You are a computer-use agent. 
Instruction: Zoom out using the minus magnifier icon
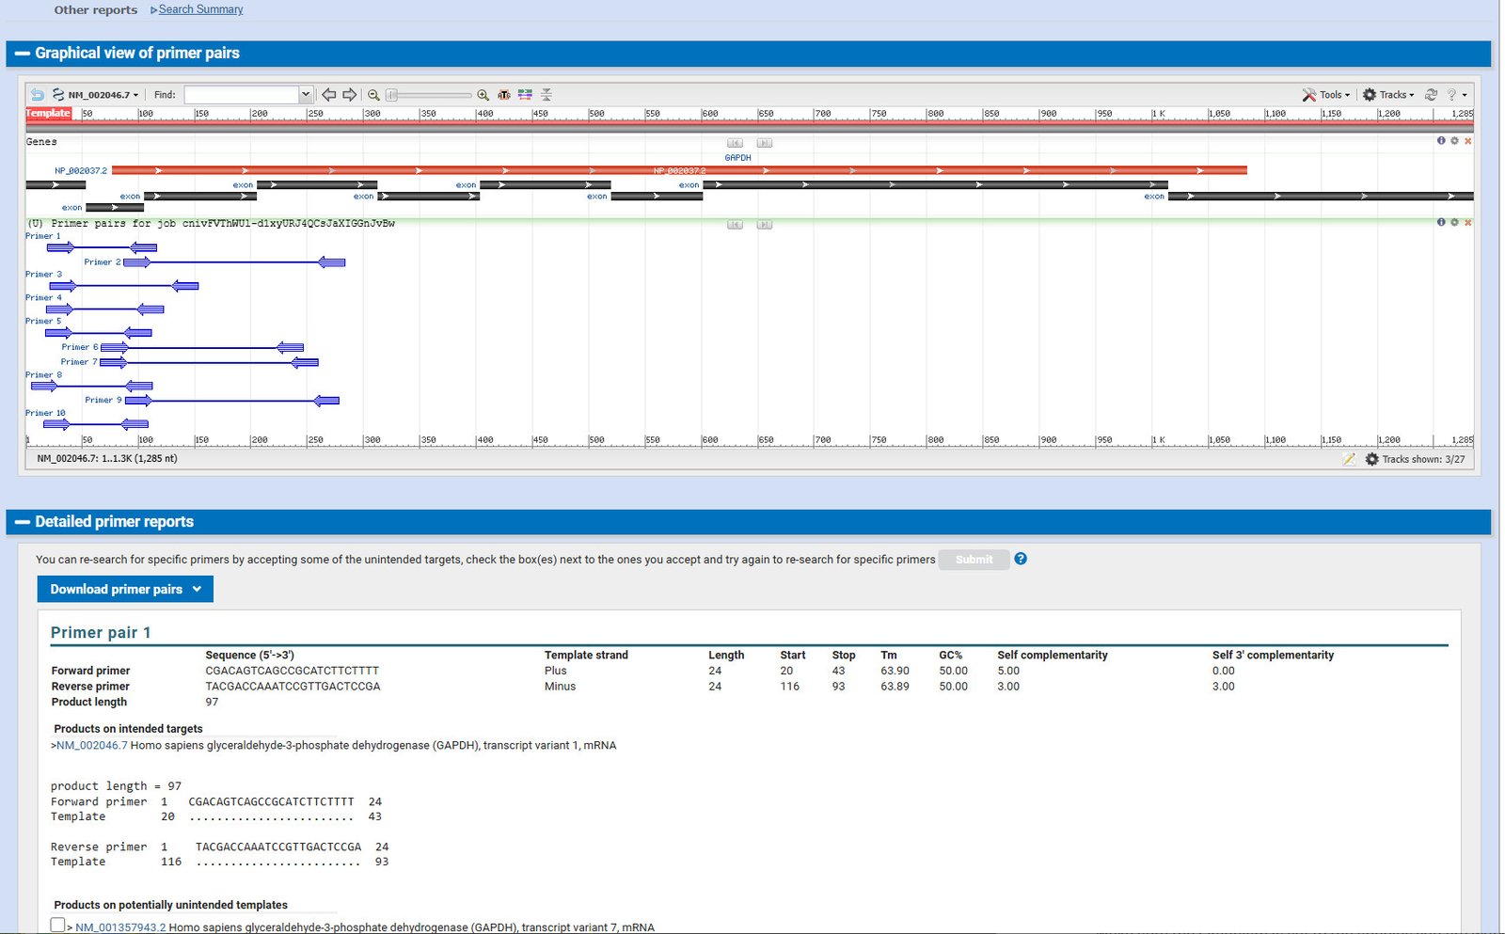373,95
